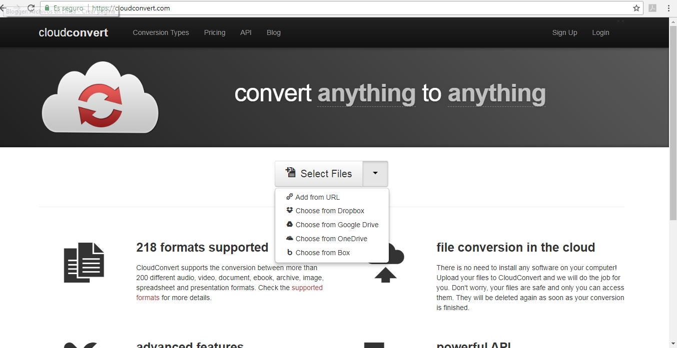Reload the page with the refresh icon
Viewport: 677px width, 348px height.
(31, 8)
